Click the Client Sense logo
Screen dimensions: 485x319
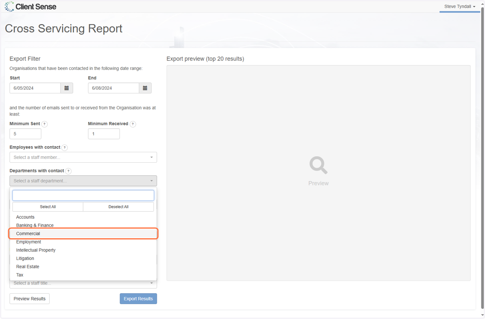point(30,6)
